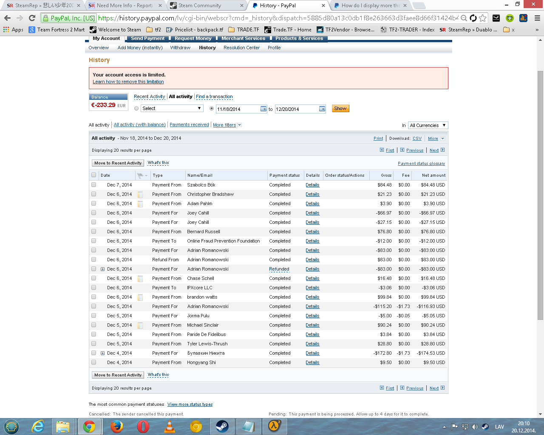Image resolution: width=544 pixels, height=435 pixels.
Task: Choose the Select period radio button
Action: (x=136, y=108)
